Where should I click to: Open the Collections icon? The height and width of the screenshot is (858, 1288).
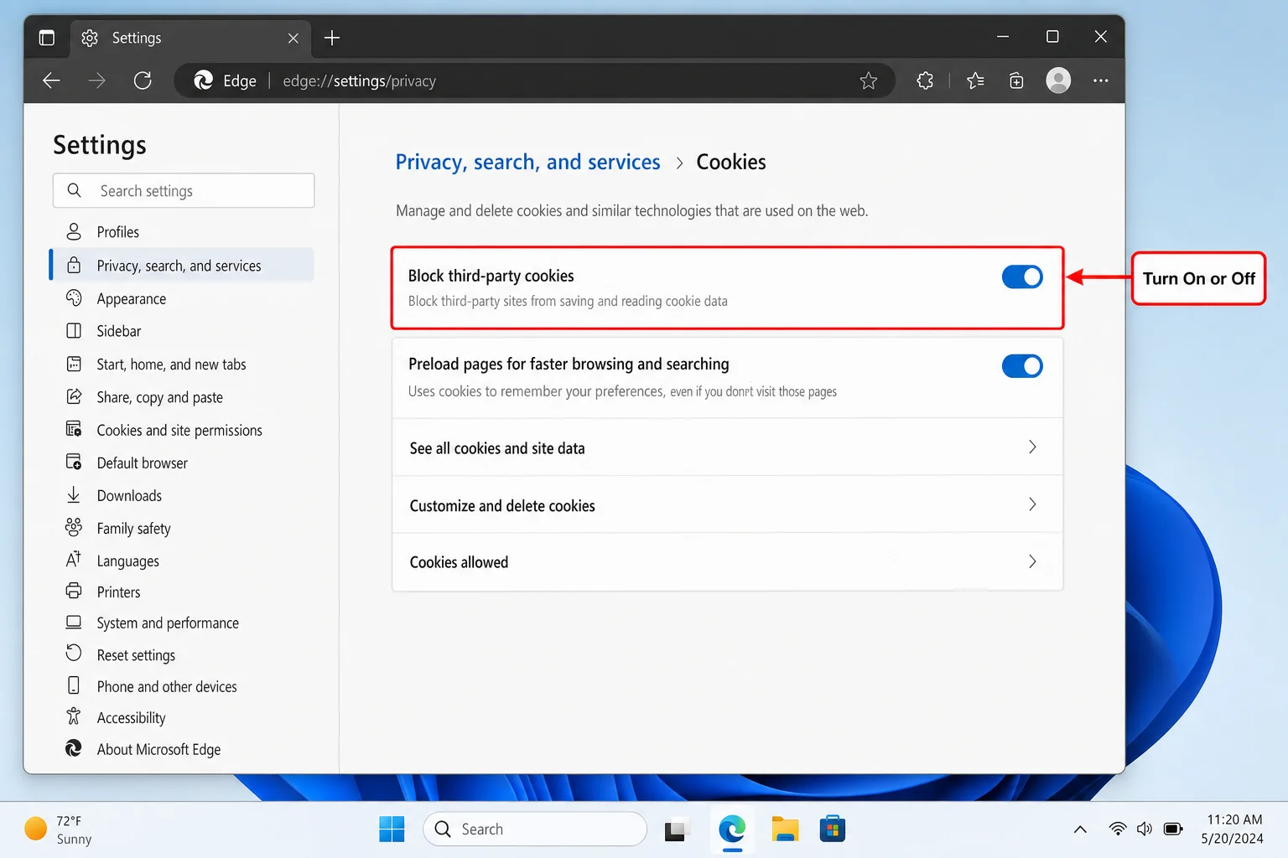(x=1016, y=80)
